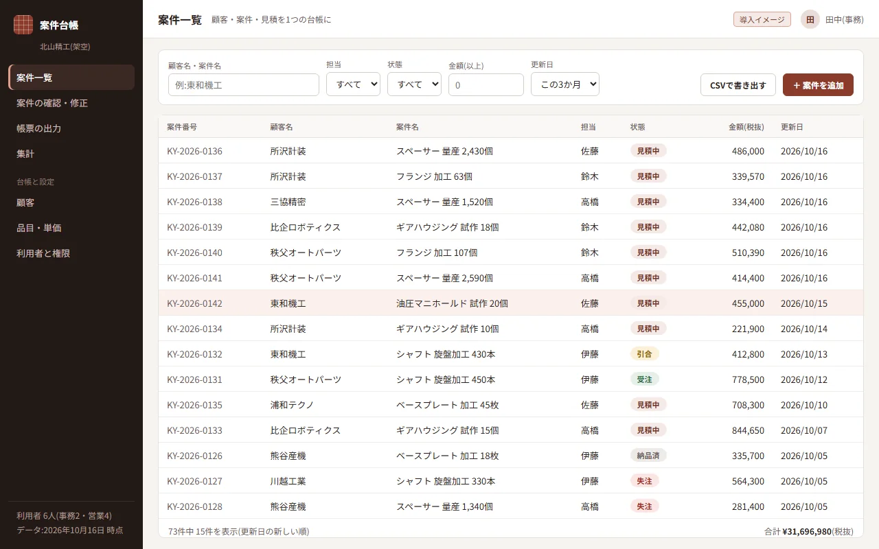The image size is (879, 549).
Task: Click amount 486,000
Action: pyautogui.click(x=748, y=151)
